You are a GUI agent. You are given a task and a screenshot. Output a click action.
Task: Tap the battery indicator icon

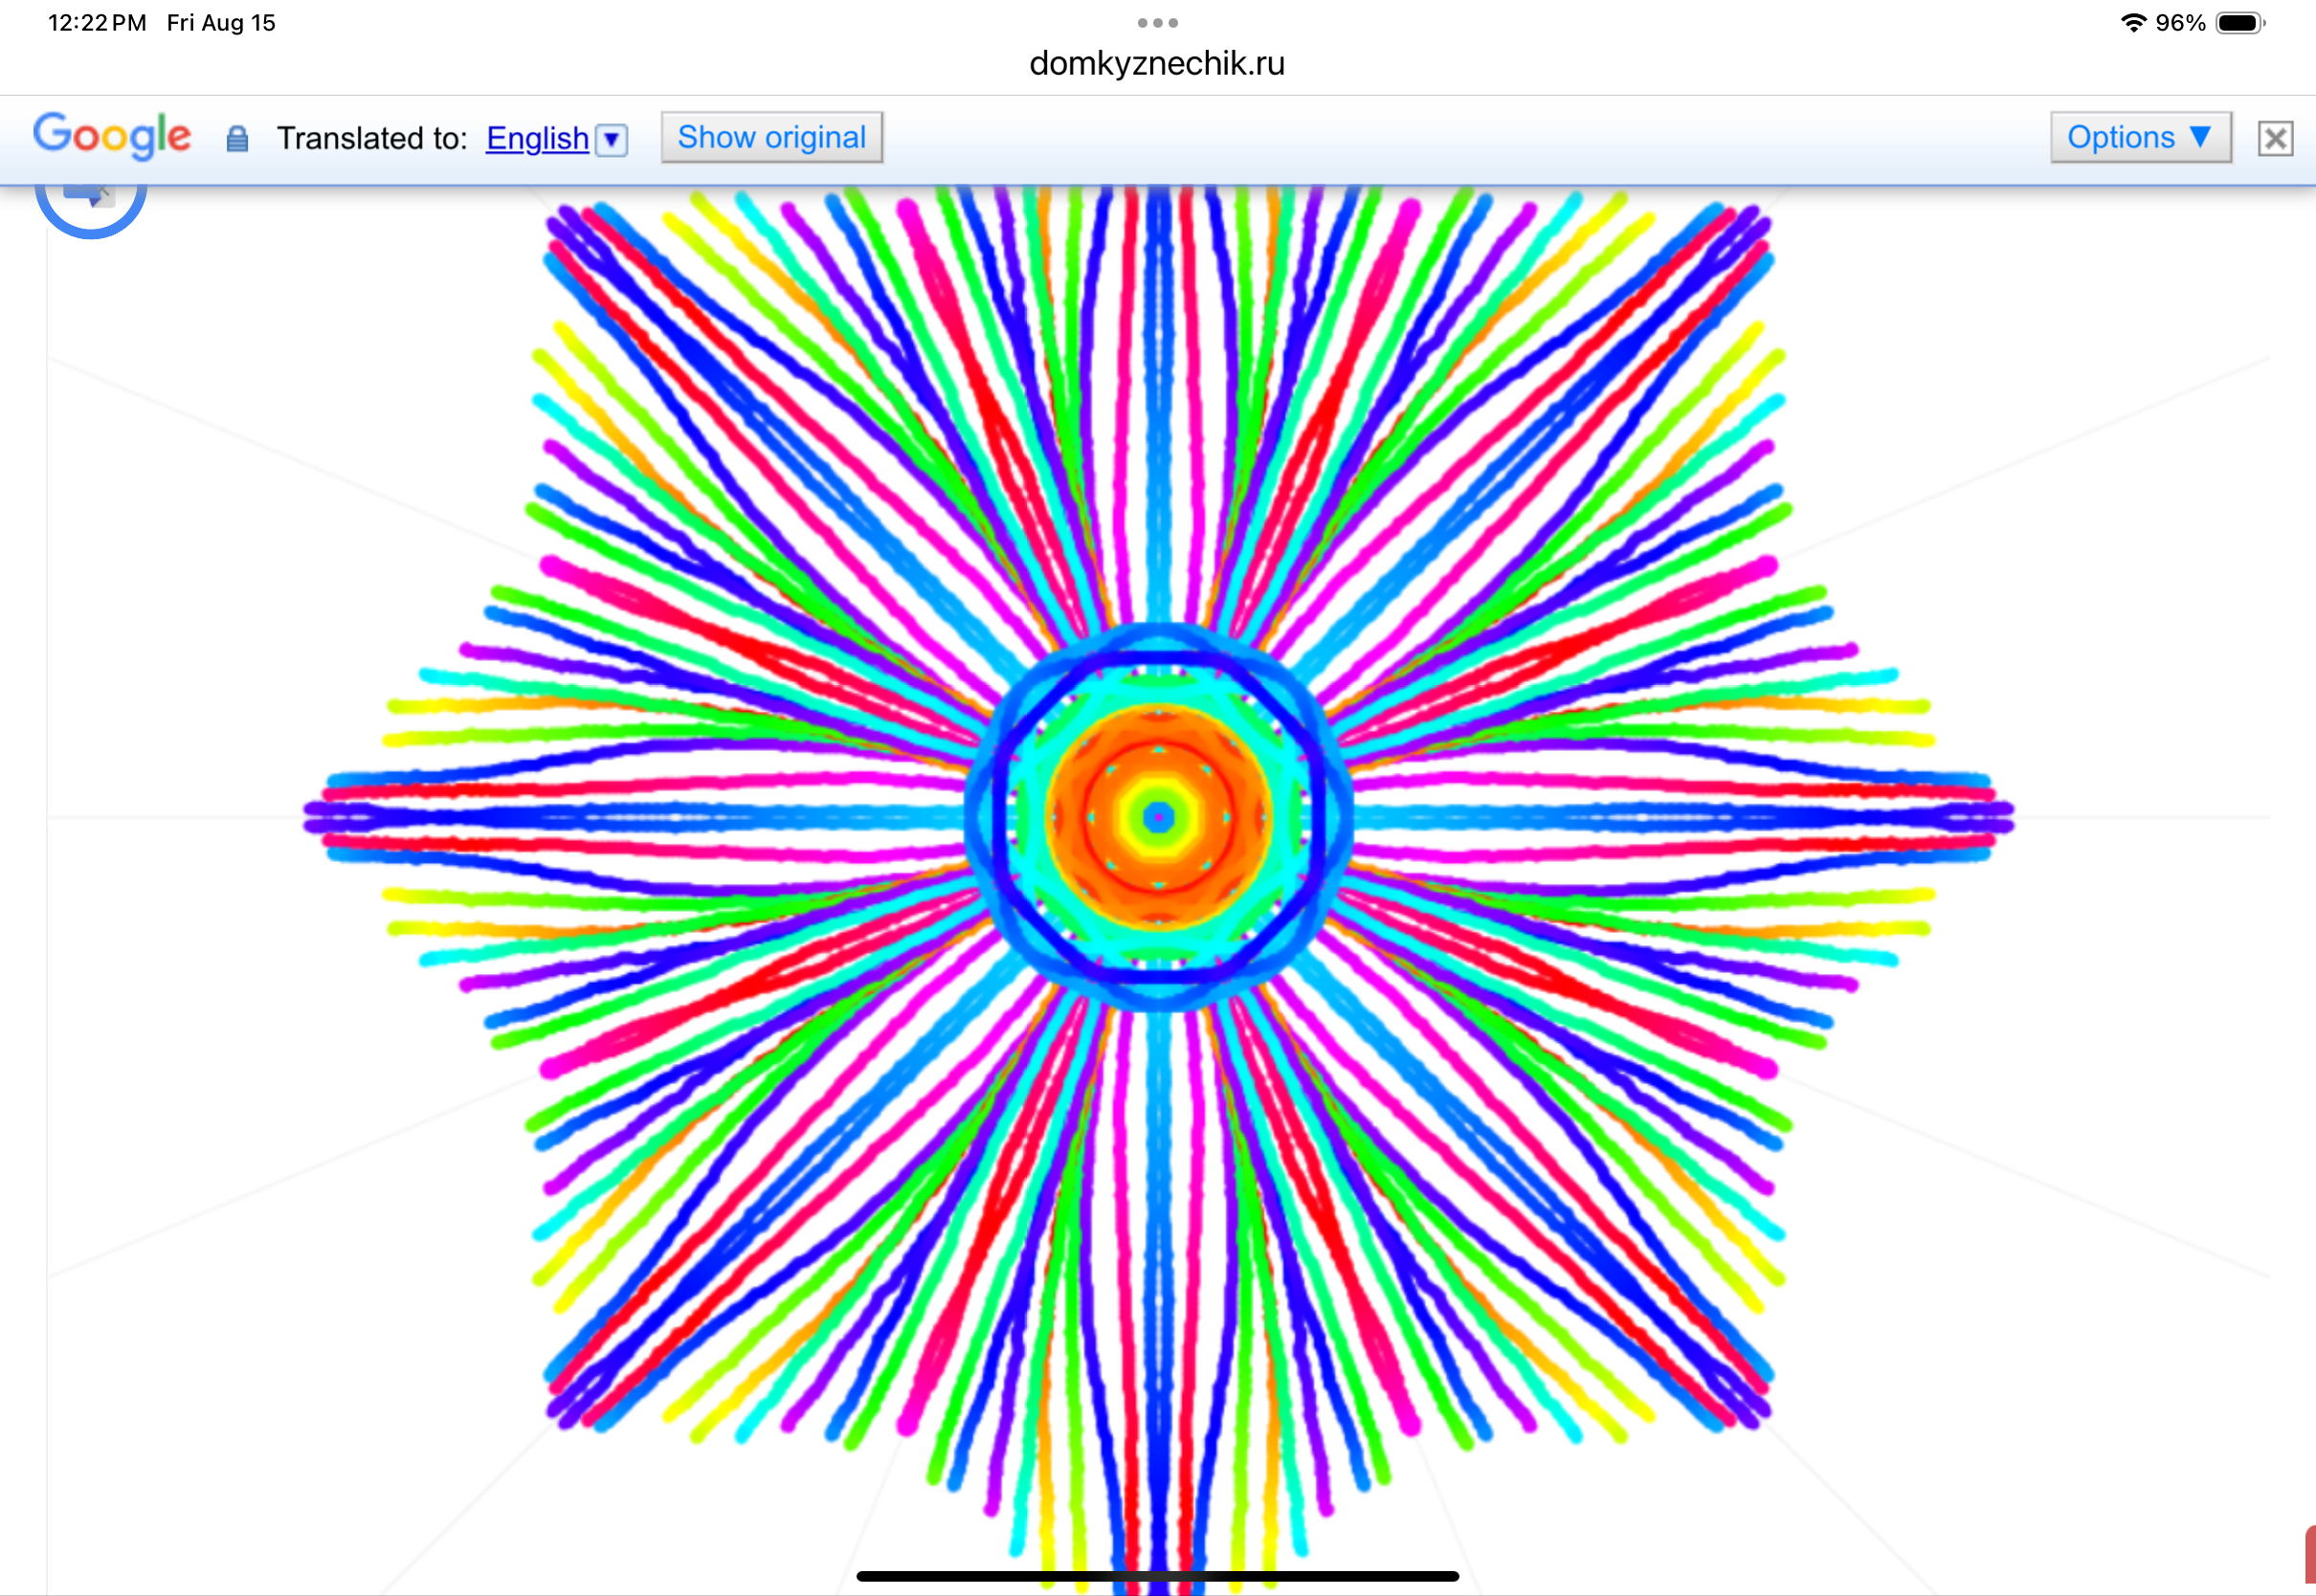[2241, 22]
